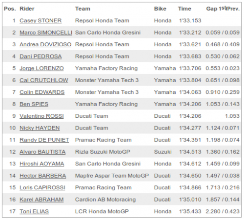Open Loris CAPIROSSI rider link

point(42,187)
